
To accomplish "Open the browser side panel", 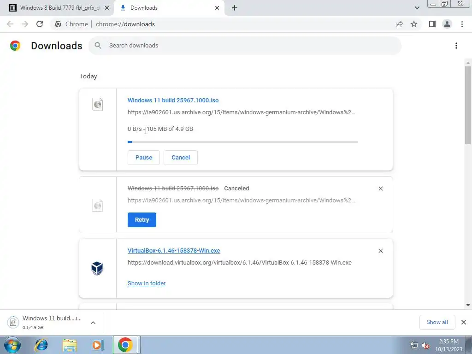I will click(432, 24).
